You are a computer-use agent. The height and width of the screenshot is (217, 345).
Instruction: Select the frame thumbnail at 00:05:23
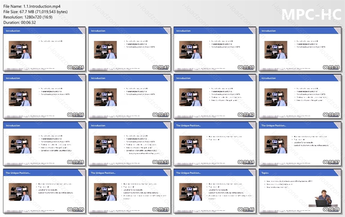click(x=129, y=191)
